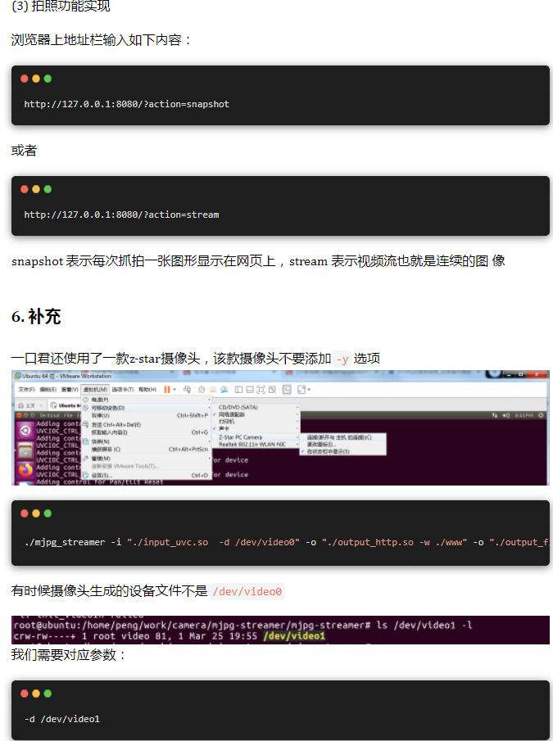Choose 更改图标(I)... in camera submenu
This screenshot has width=553, height=741.
click(x=343, y=445)
